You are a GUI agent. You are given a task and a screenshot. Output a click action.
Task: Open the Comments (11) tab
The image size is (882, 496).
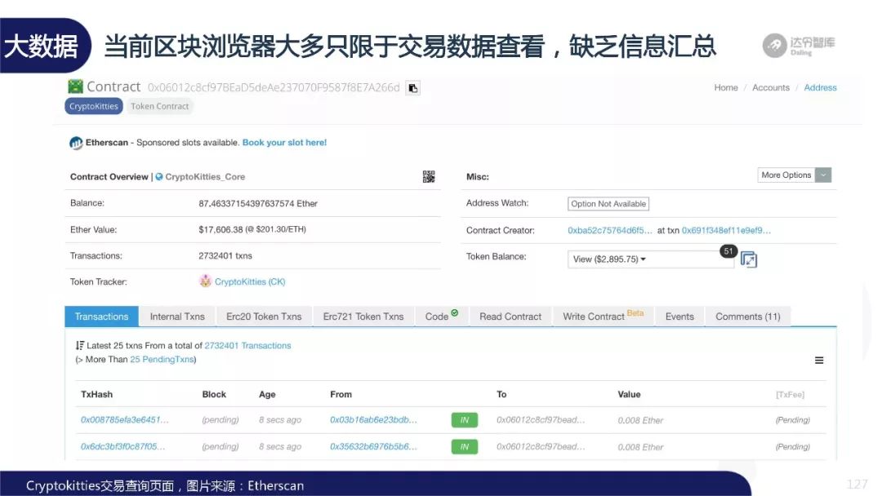[747, 317]
